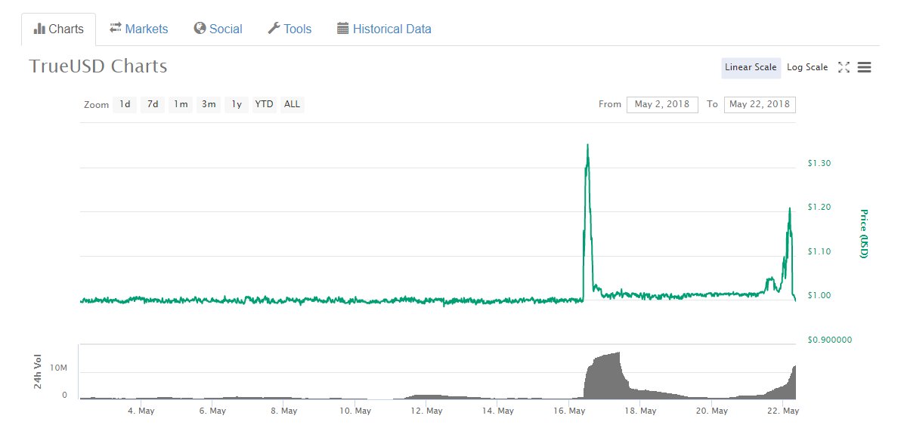901x428 pixels.
Task: Click the $1.30 price axis label
Action: click(819, 163)
